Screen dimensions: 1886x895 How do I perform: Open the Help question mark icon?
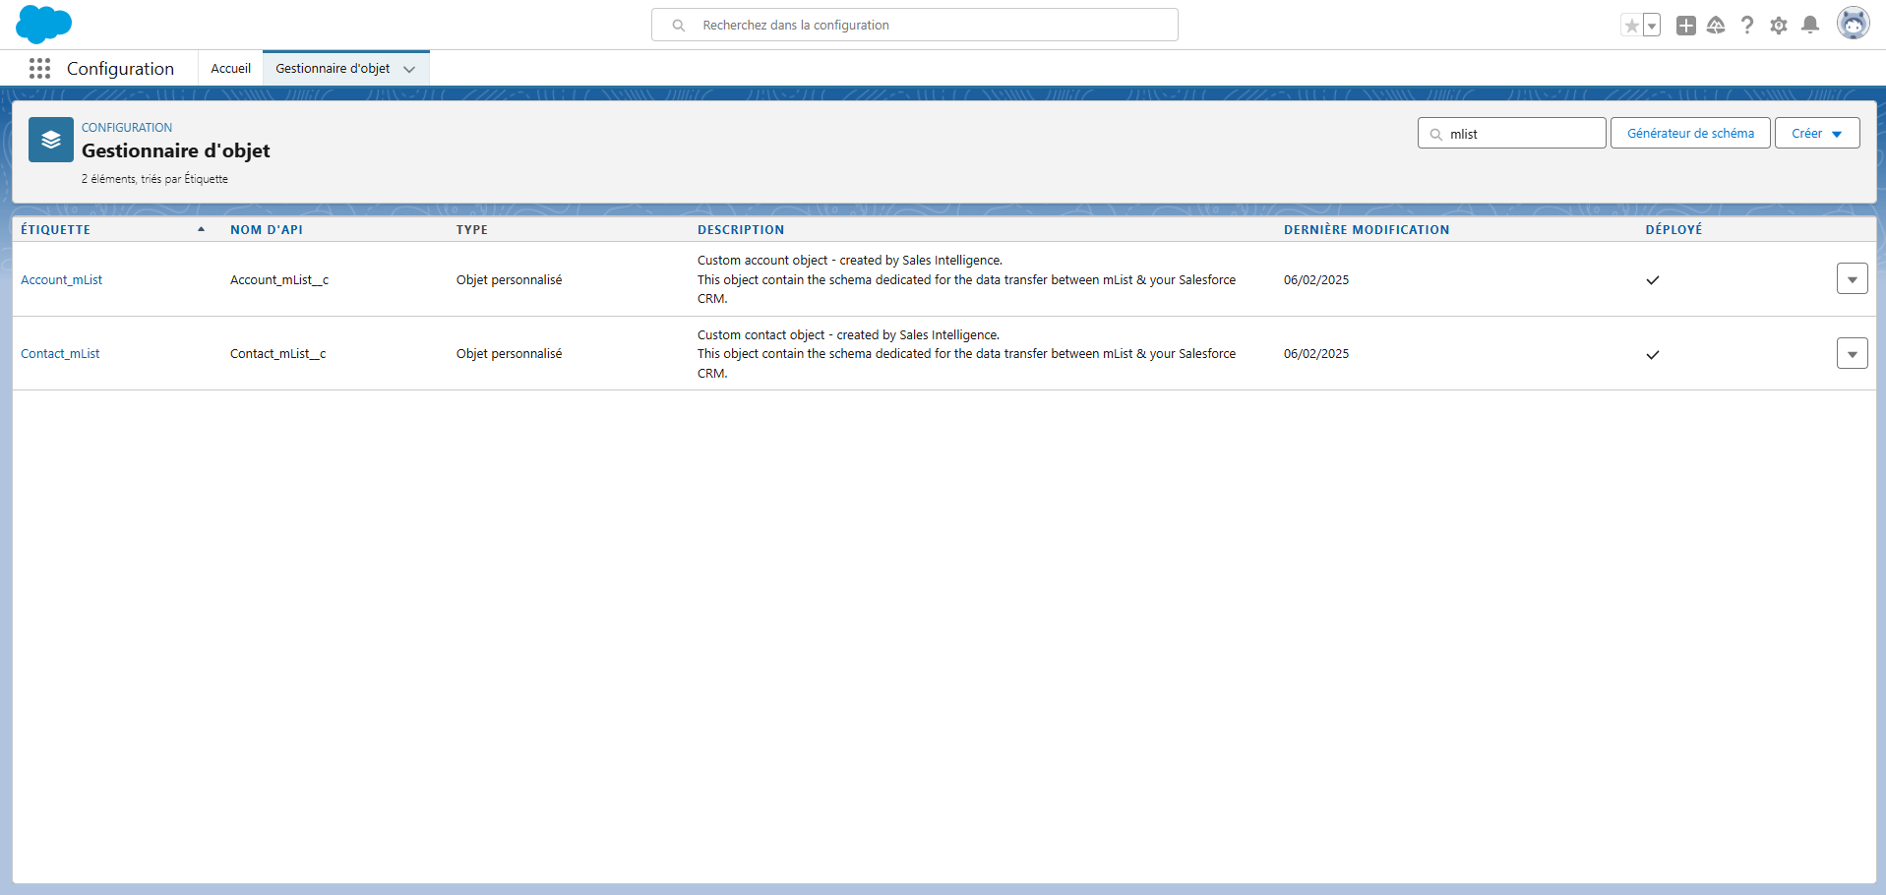(x=1747, y=26)
